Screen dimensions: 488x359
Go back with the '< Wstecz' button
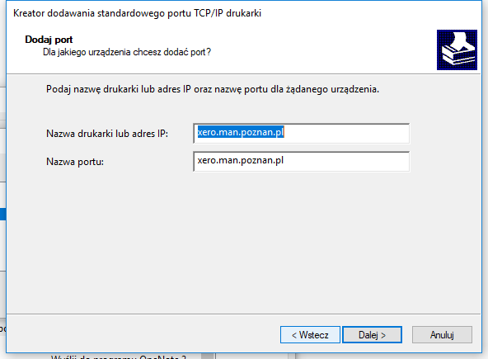coord(310,335)
